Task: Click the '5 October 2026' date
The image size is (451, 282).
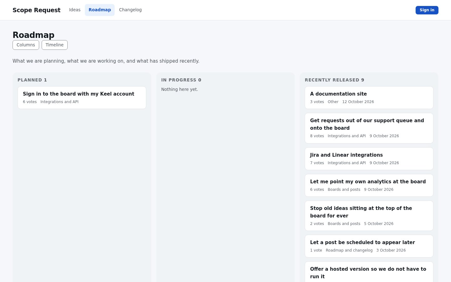Action: coord(379,224)
